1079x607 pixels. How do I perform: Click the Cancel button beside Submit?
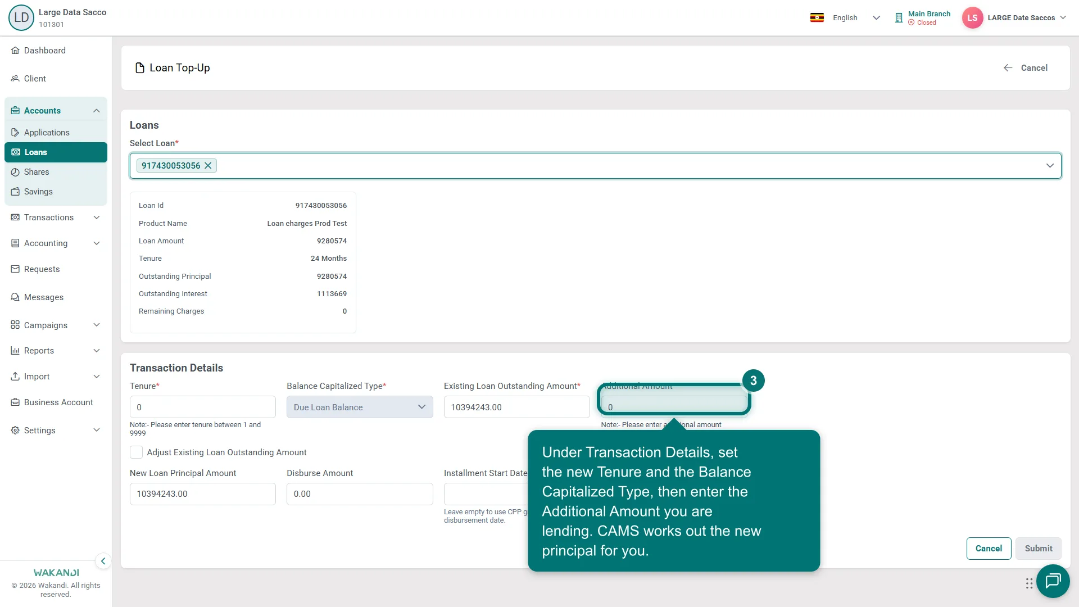(x=989, y=549)
